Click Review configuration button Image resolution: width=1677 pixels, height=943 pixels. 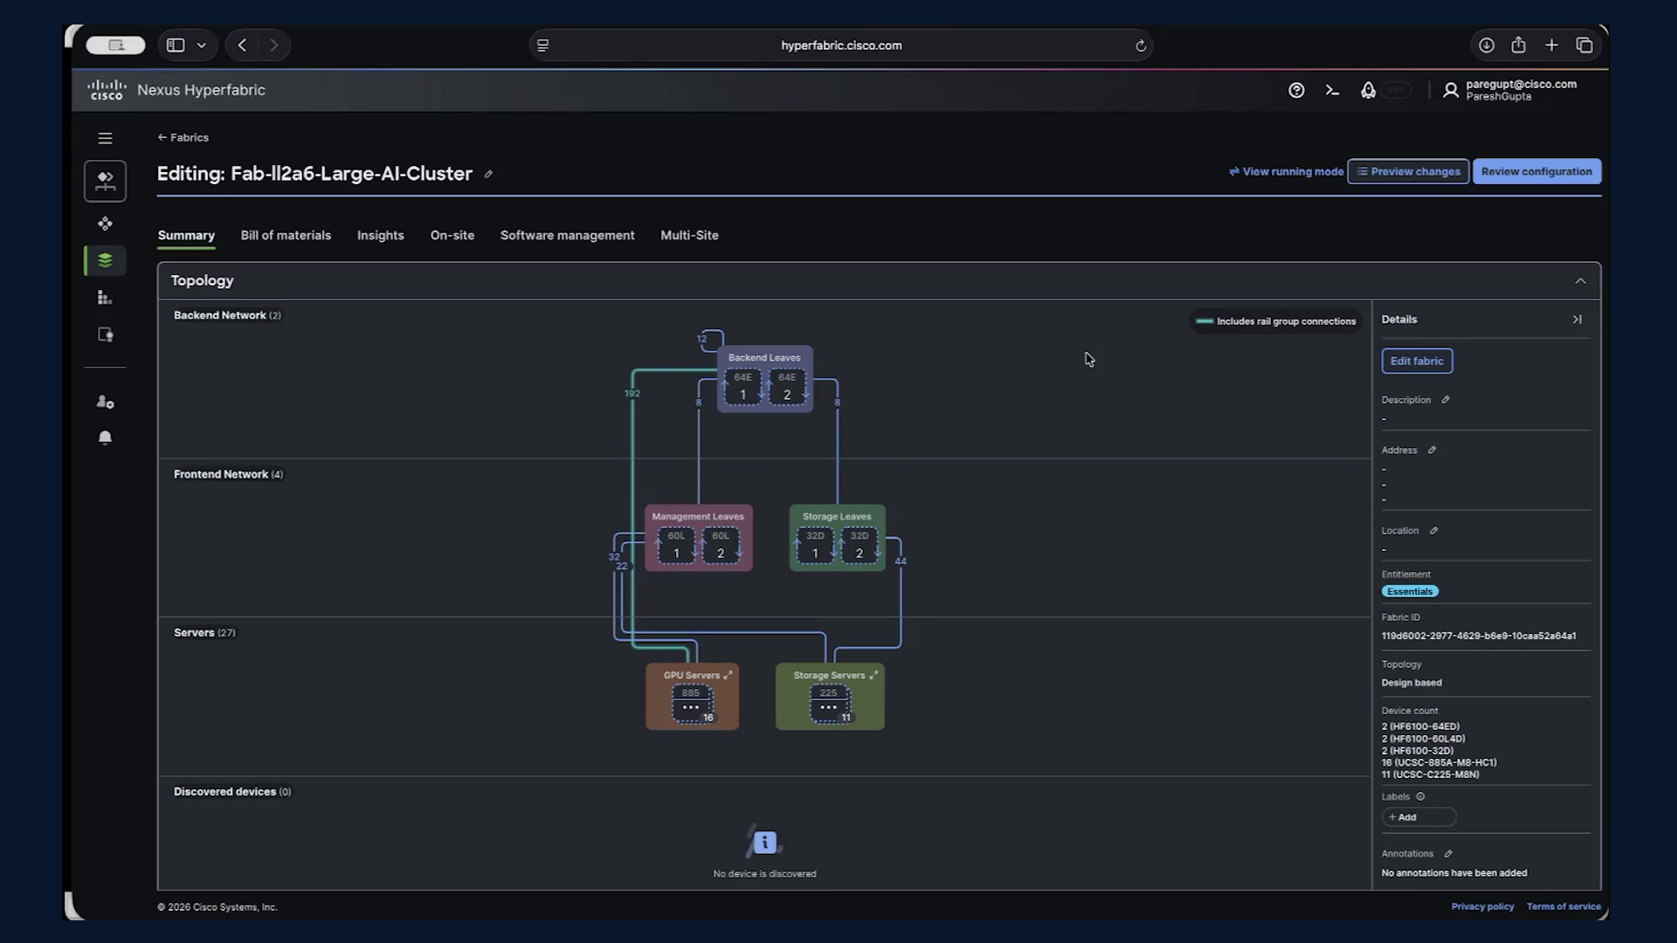1536,171
